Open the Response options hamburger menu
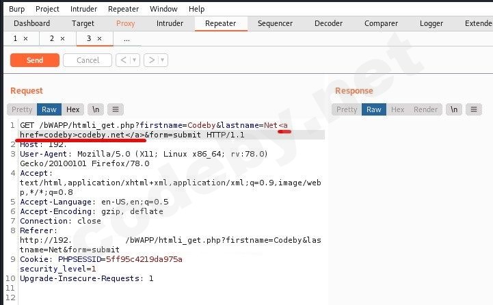 474,109
